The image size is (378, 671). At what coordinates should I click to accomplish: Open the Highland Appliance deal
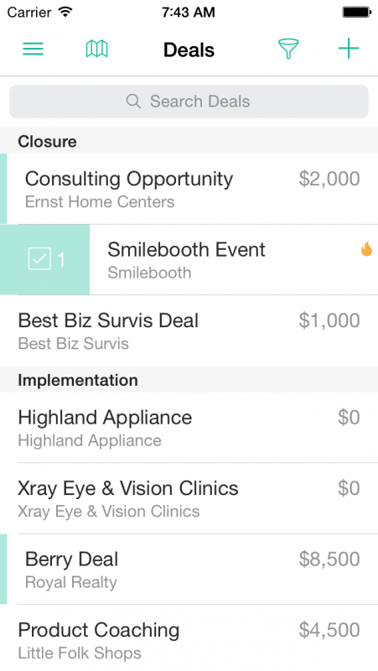click(x=189, y=428)
